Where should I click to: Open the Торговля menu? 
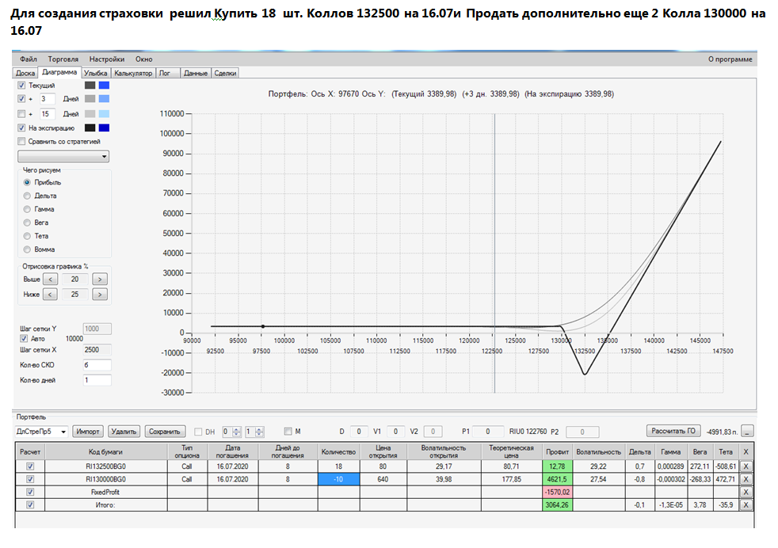(63, 59)
